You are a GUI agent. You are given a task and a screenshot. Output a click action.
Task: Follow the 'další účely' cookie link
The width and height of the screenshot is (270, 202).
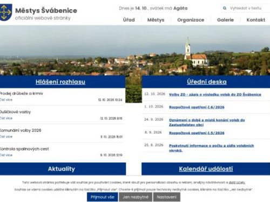pyautogui.click(x=237, y=183)
